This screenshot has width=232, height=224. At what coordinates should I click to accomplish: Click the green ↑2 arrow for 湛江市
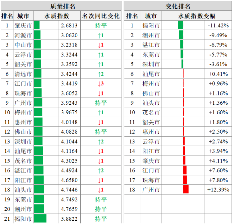point(101,170)
